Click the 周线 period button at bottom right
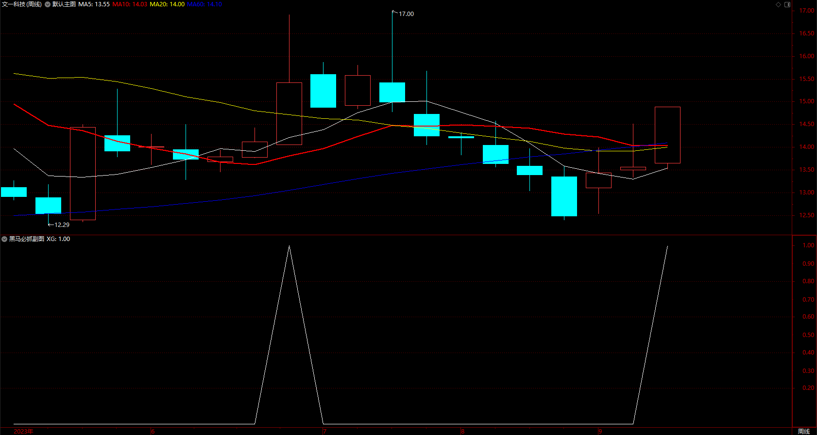The height and width of the screenshot is (435, 817). pos(804,431)
